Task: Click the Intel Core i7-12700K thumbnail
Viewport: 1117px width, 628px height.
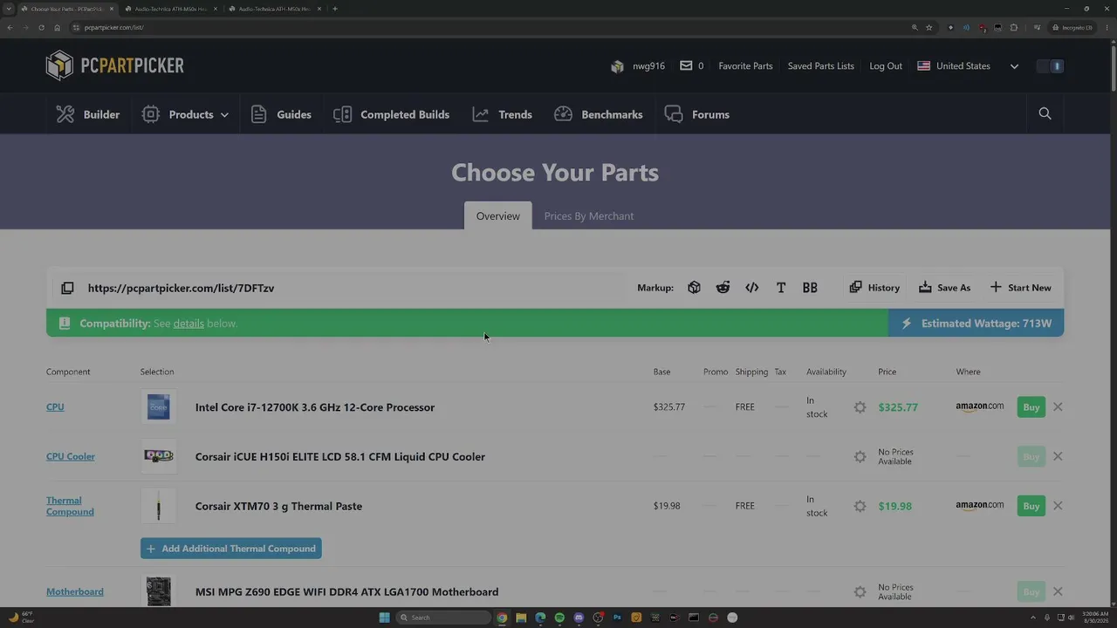Action: click(158, 407)
